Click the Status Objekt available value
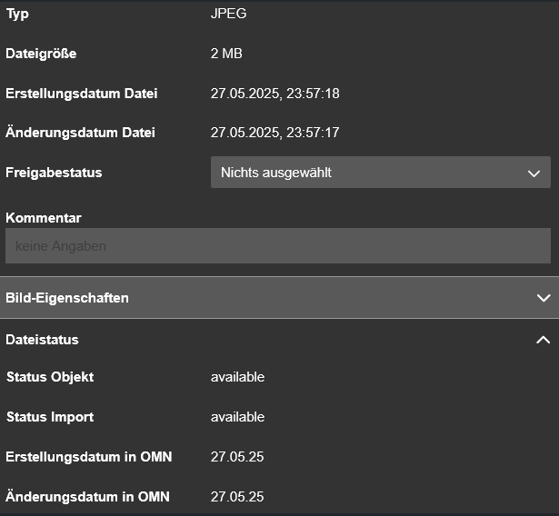Screen dimensions: 559x516 (x=237, y=377)
